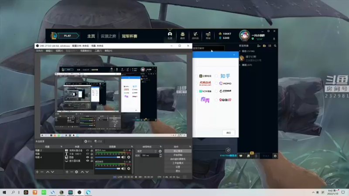Move source down in sources panel
Viewport: 349px width, 196px height.
tap(87, 172)
